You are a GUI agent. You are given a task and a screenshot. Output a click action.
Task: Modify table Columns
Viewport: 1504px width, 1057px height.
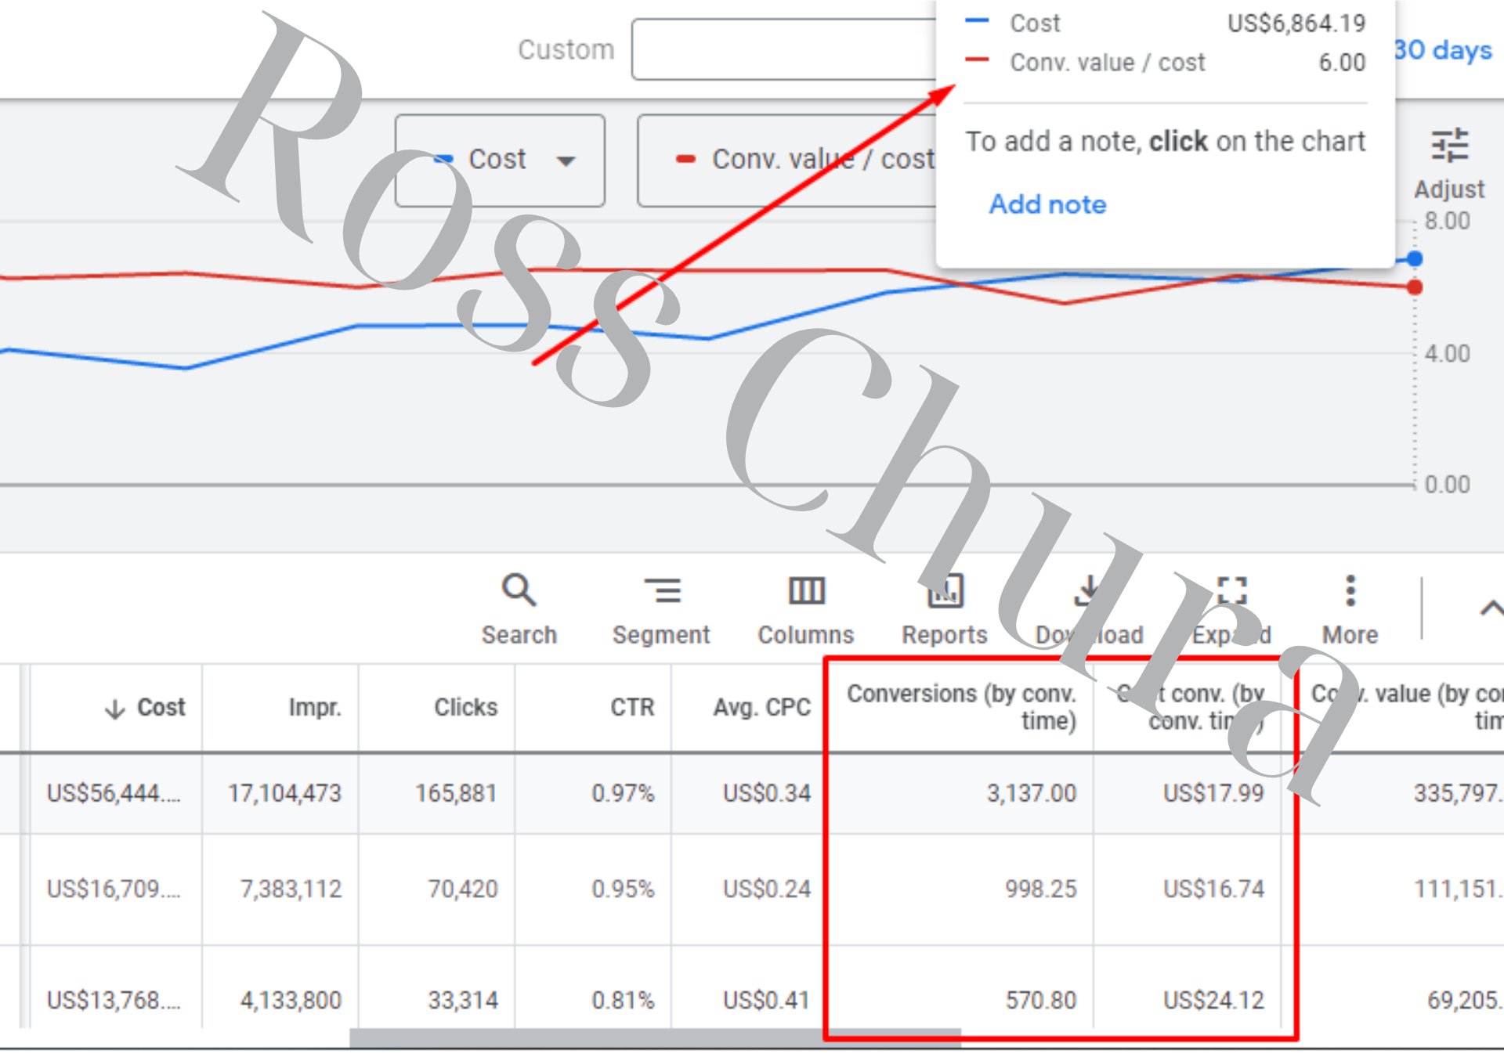pos(805,610)
